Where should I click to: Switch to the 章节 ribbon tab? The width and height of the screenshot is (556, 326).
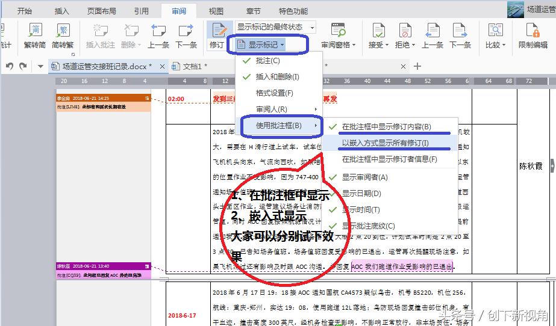(253, 11)
